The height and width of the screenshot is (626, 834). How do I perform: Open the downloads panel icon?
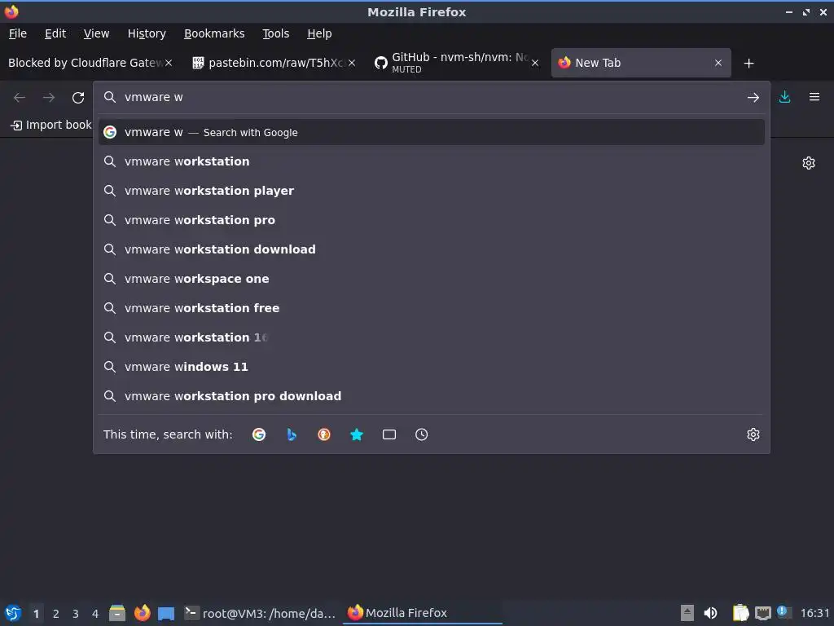[x=784, y=97]
